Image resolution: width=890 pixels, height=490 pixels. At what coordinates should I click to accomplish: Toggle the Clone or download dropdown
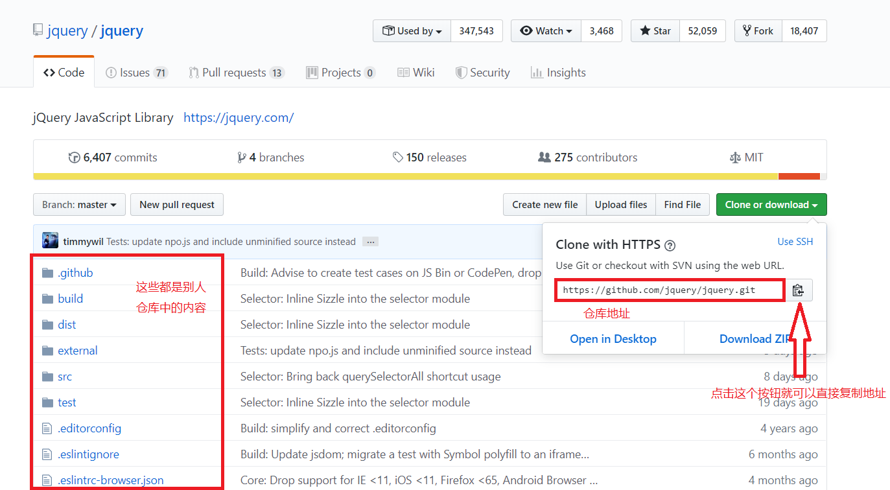[x=771, y=205]
